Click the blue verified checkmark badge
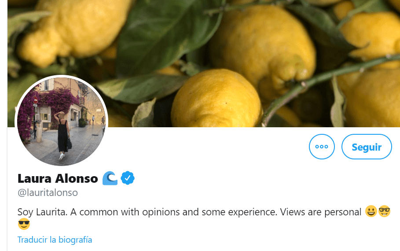 (x=128, y=178)
